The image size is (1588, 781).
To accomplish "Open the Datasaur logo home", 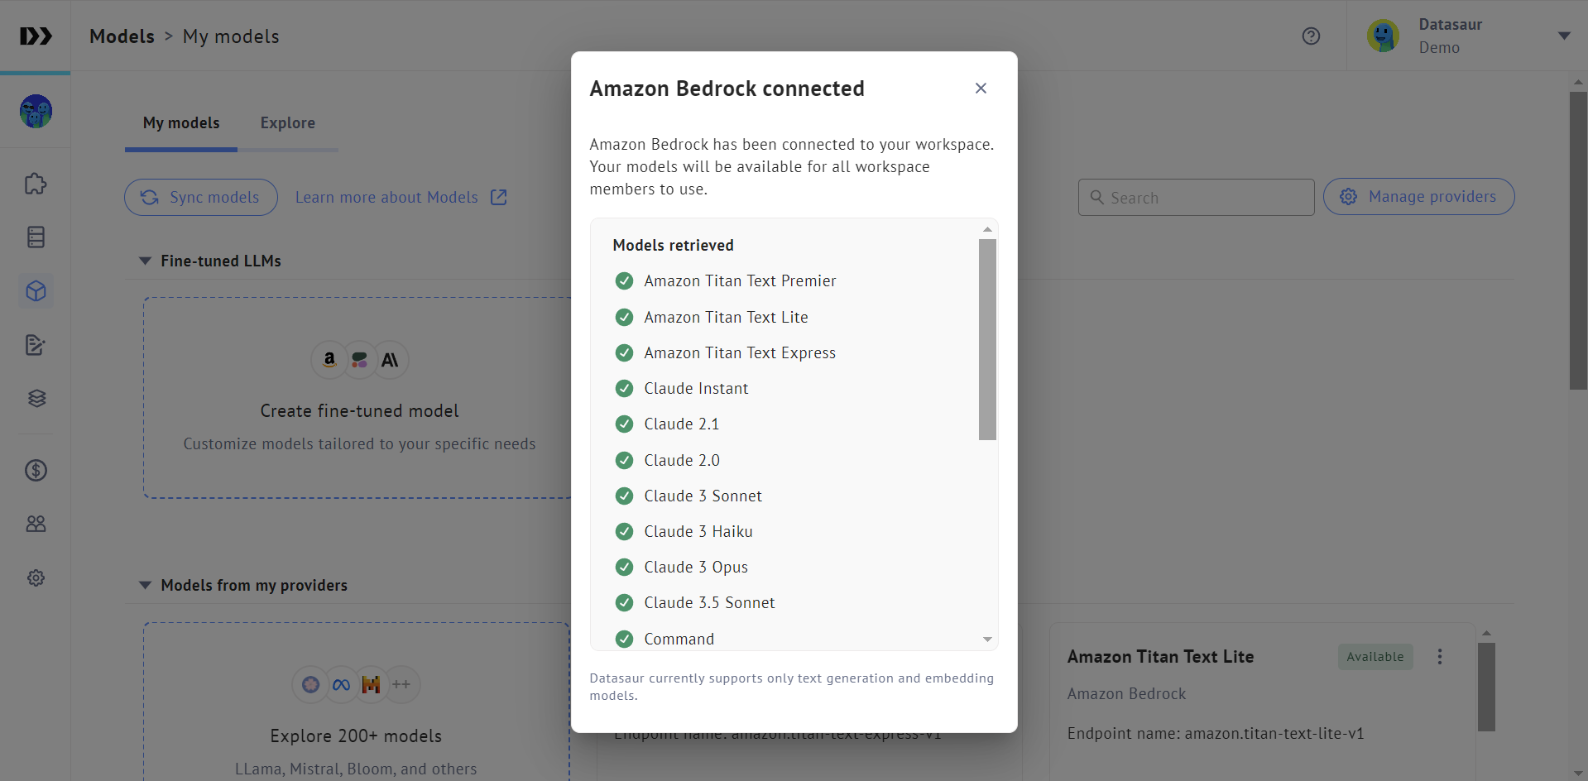I will (x=36, y=36).
